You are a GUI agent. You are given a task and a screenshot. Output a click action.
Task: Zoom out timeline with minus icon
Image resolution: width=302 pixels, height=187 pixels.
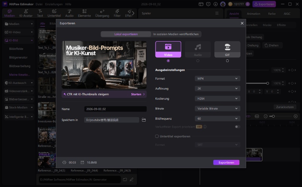coord(266,116)
